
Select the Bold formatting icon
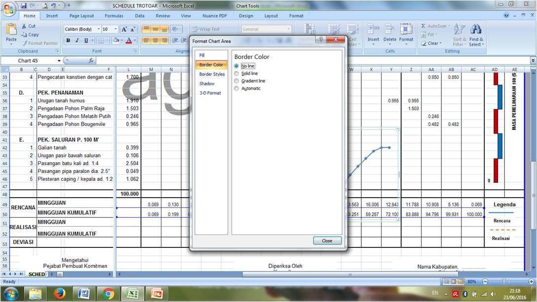coord(68,40)
